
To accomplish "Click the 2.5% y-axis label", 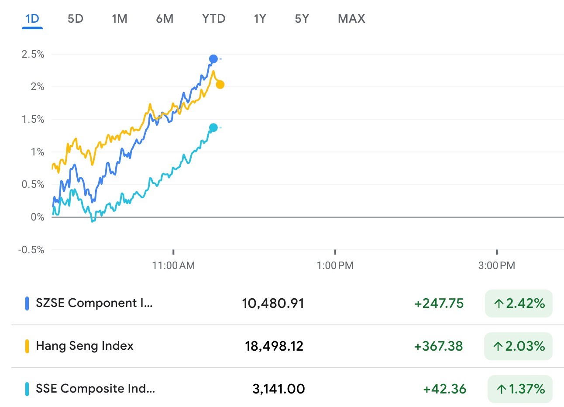I will 33,54.
